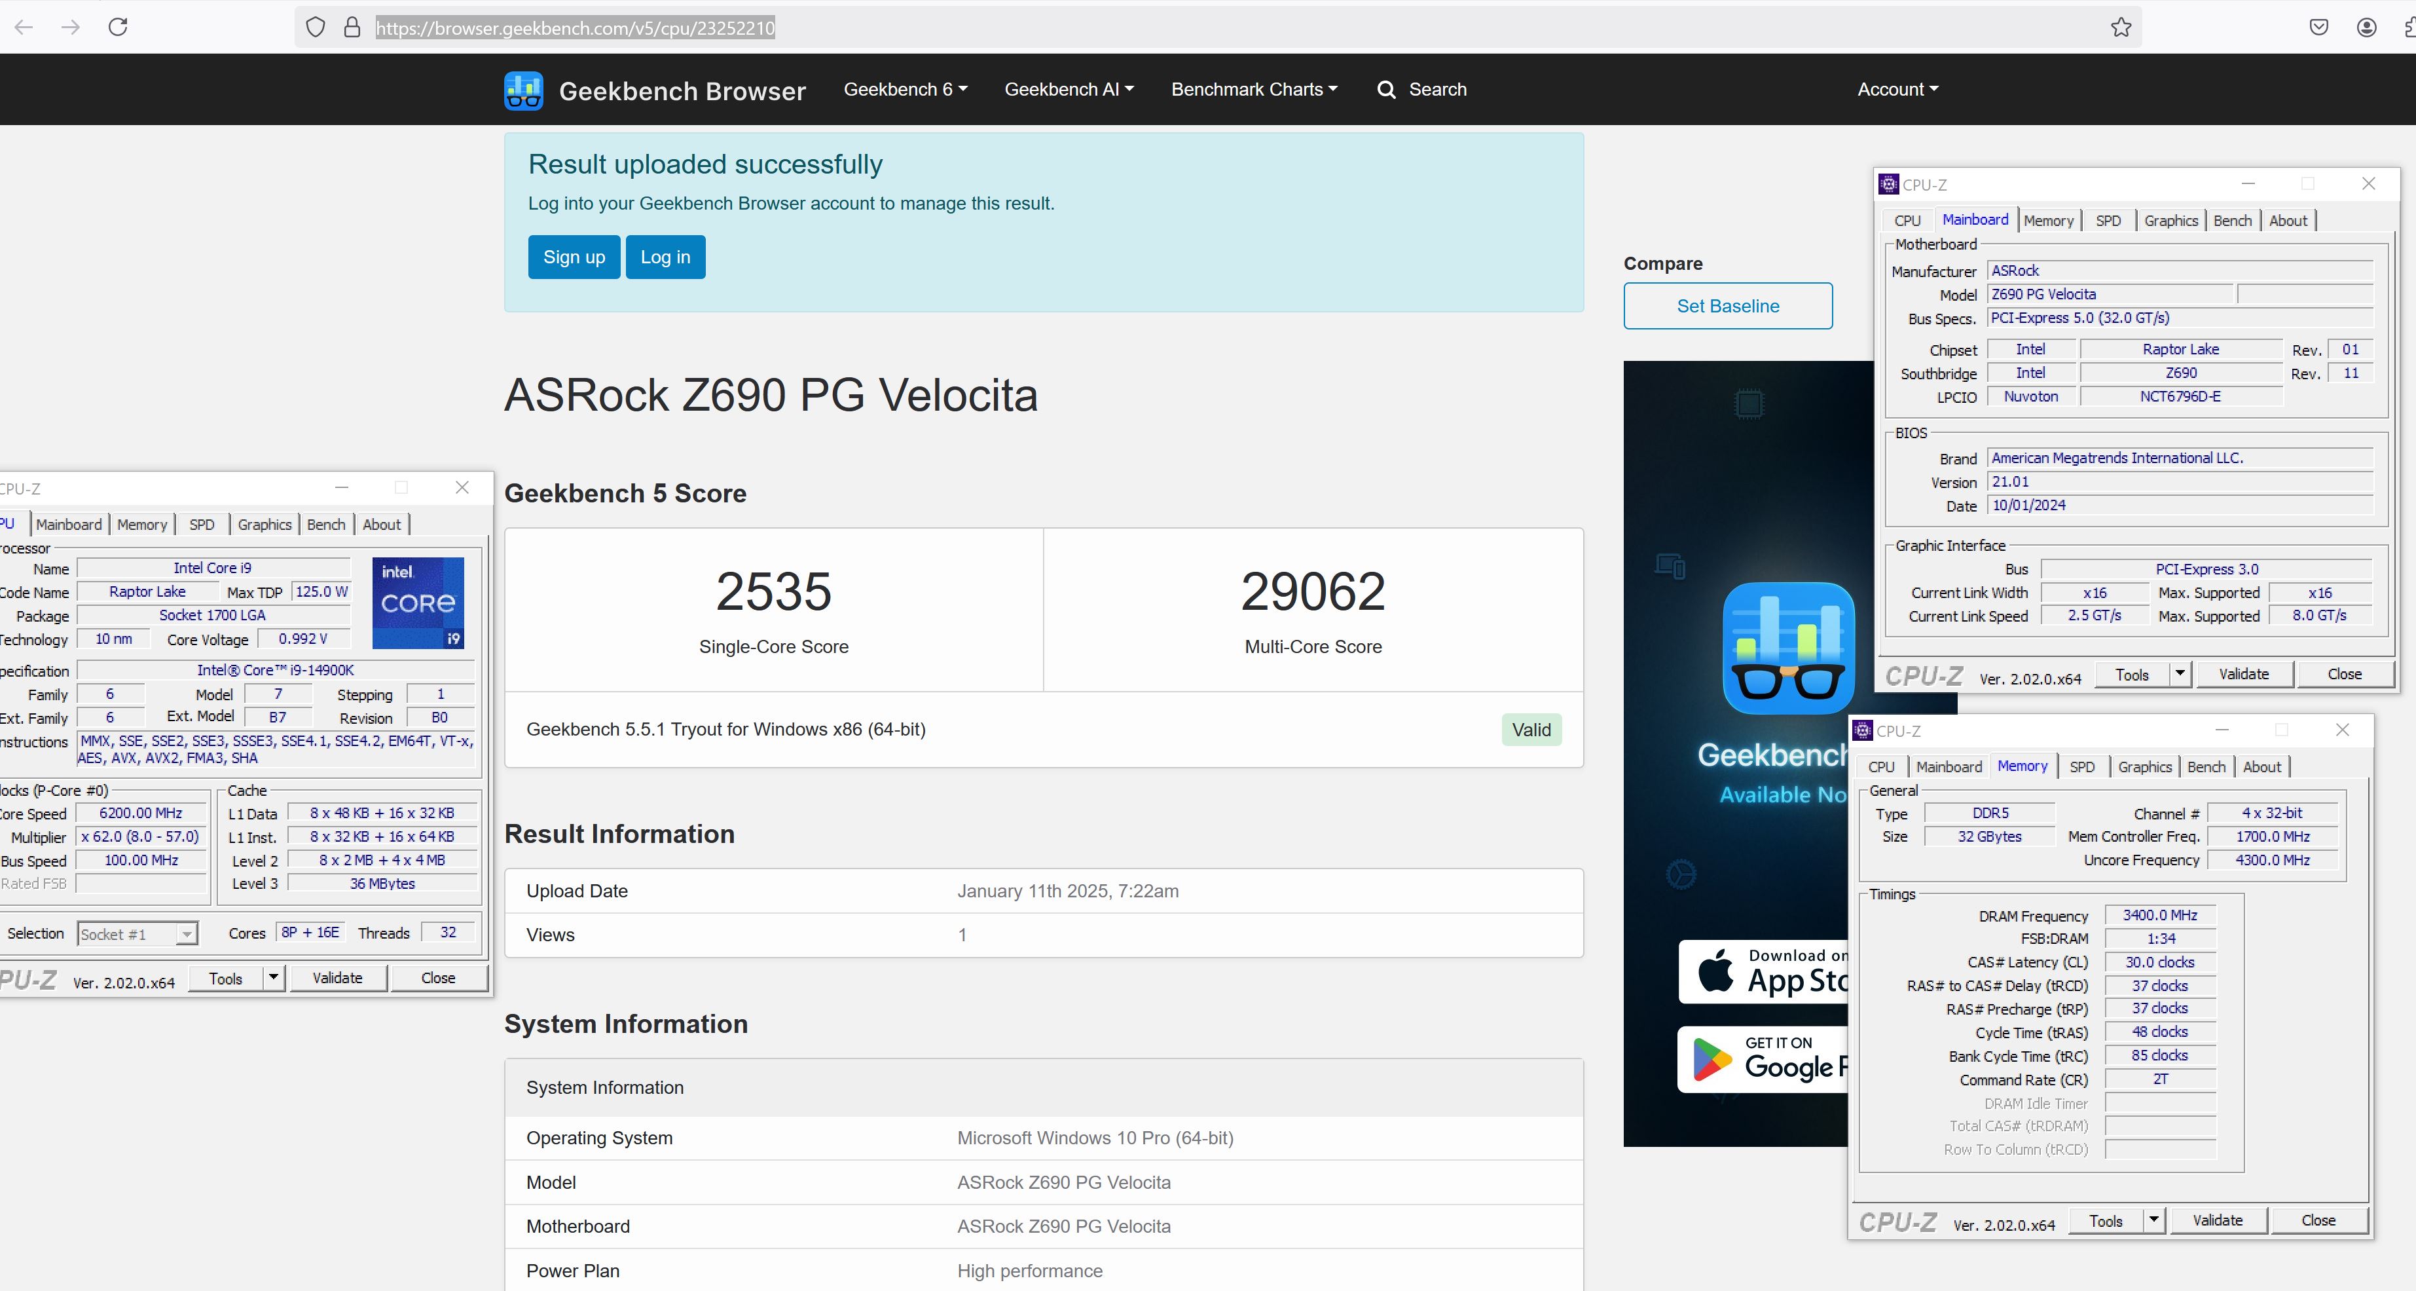The height and width of the screenshot is (1291, 2416).
Task: Click the 21.01 BIOS version field
Action: click(2180, 481)
